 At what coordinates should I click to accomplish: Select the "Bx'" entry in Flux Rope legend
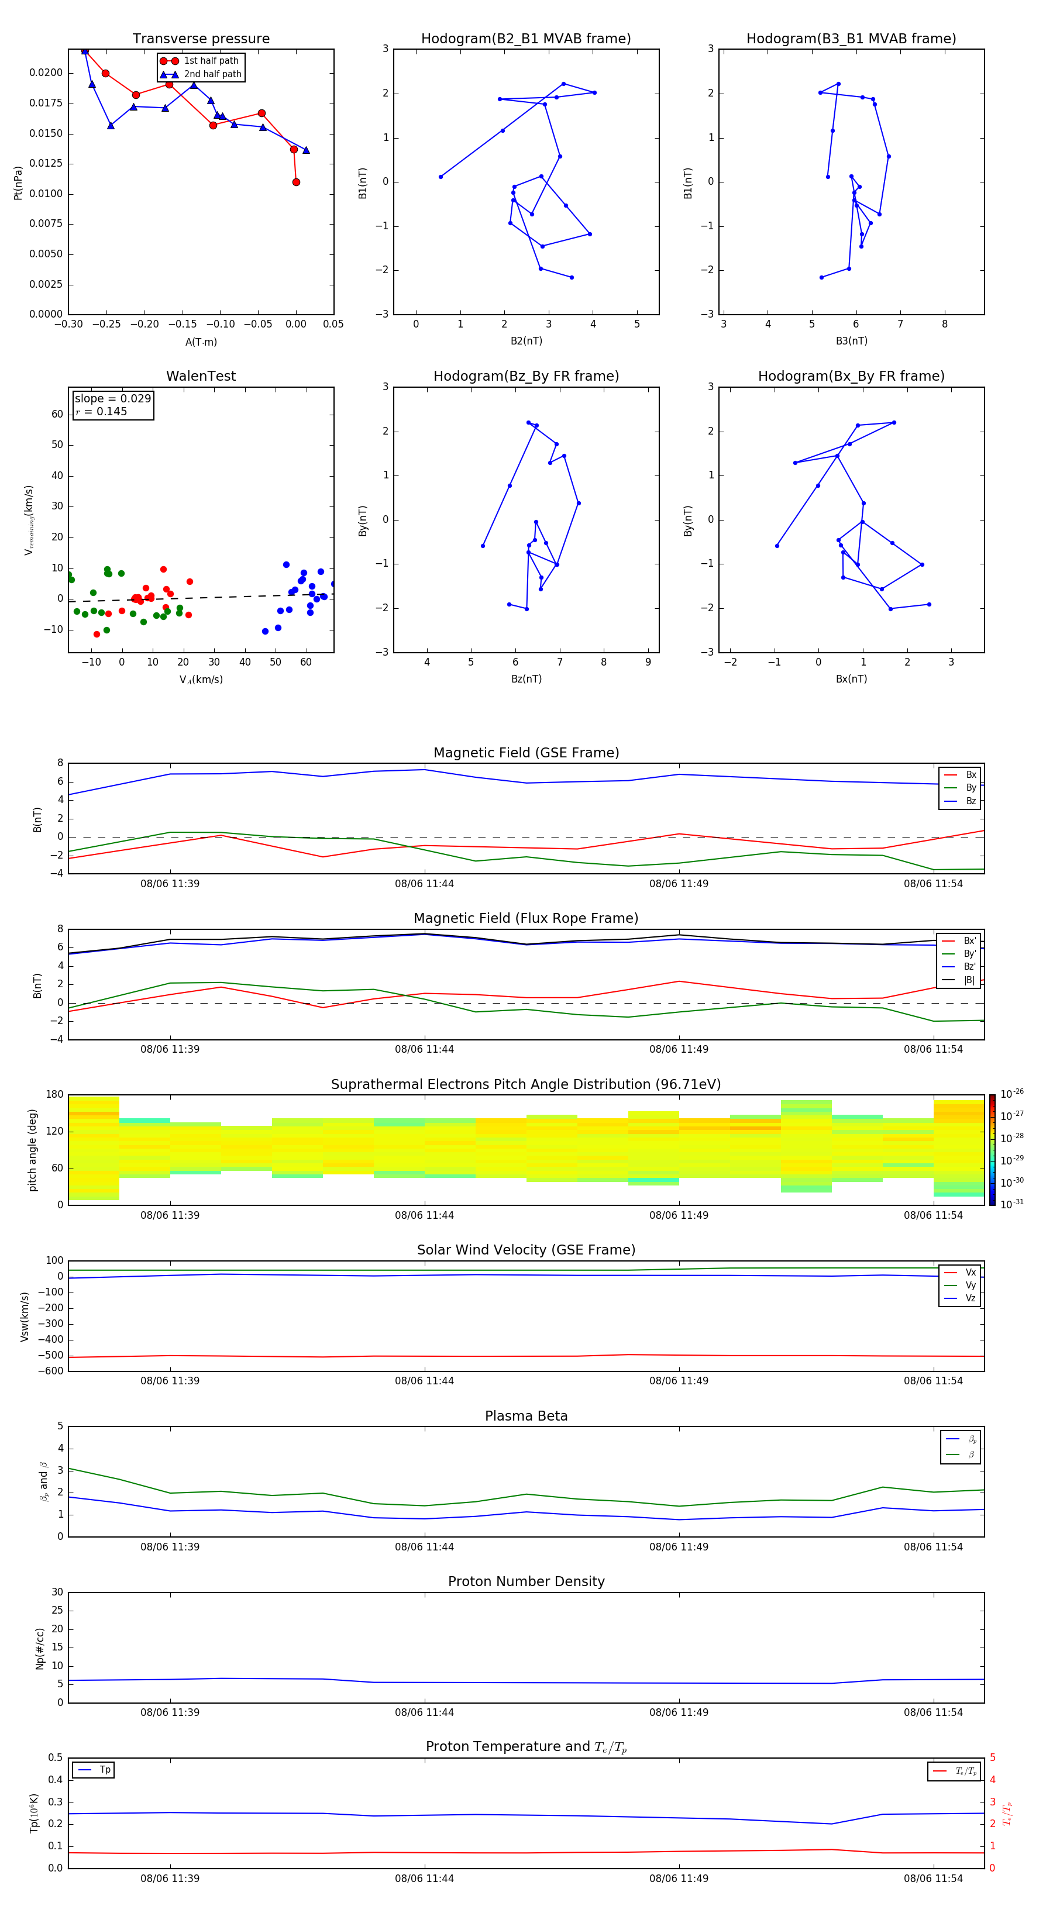959,941
